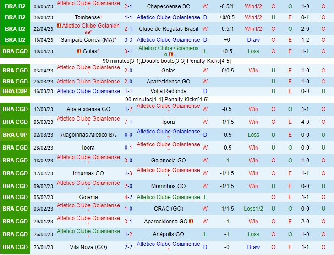Click the 1-3 score on the Inhumas GO row

coord(128,173)
